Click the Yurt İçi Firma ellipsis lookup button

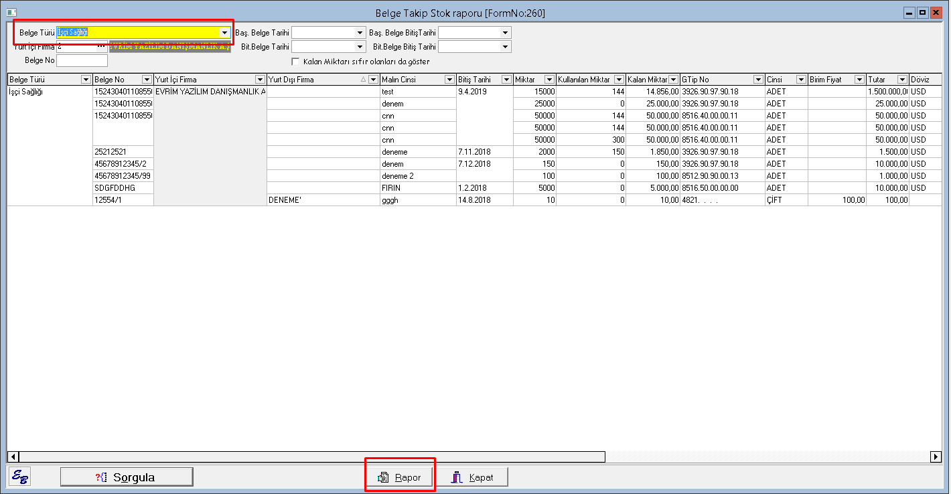pyautogui.click(x=102, y=47)
